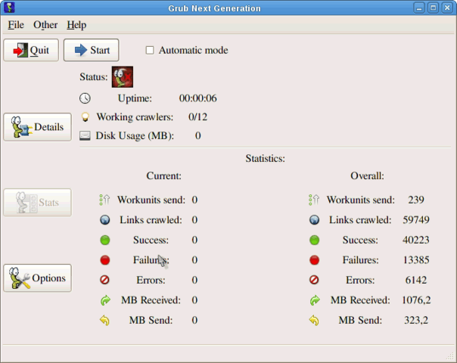Click the Statistics: heading

point(266,159)
